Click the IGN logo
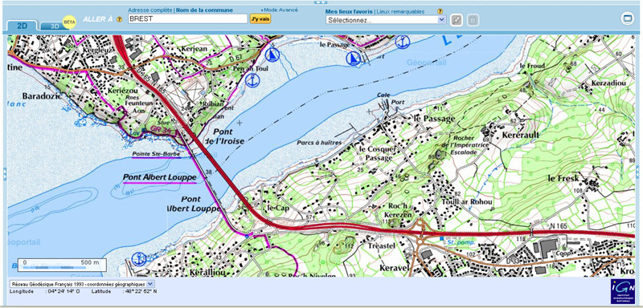 point(622,291)
